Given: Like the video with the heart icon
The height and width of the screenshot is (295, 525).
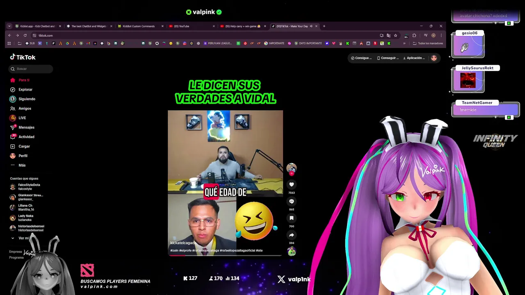Looking at the screenshot, I should point(292,184).
